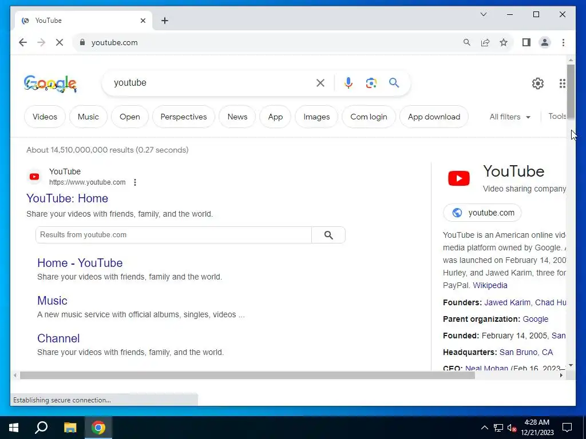Image resolution: width=586 pixels, height=439 pixels.
Task: Click the share page icon in address bar
Action: point(485,42)
